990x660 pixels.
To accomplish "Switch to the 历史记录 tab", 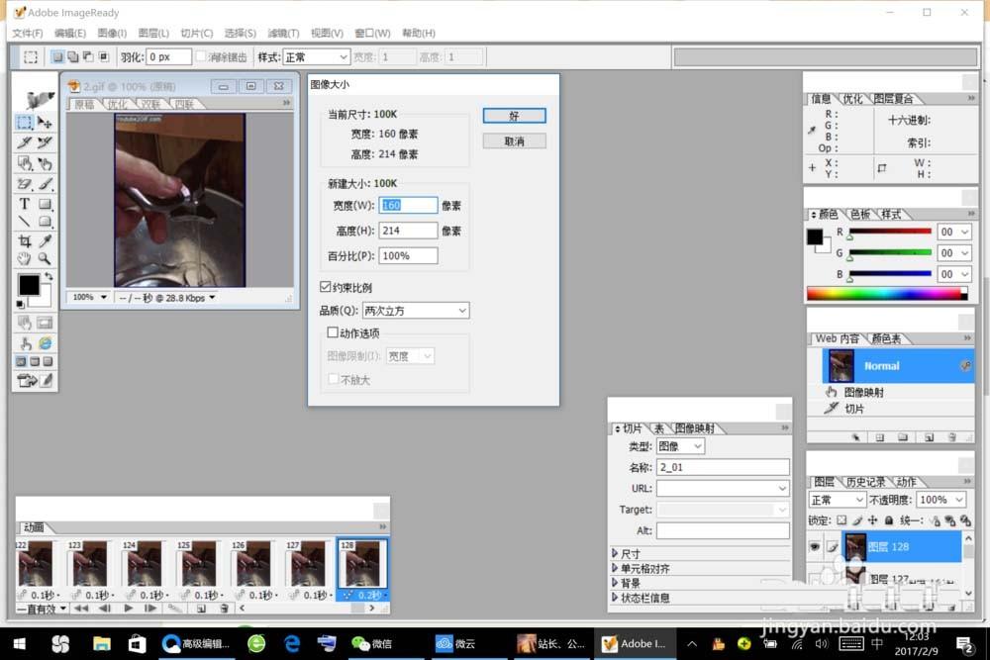I will click(866, 482).
